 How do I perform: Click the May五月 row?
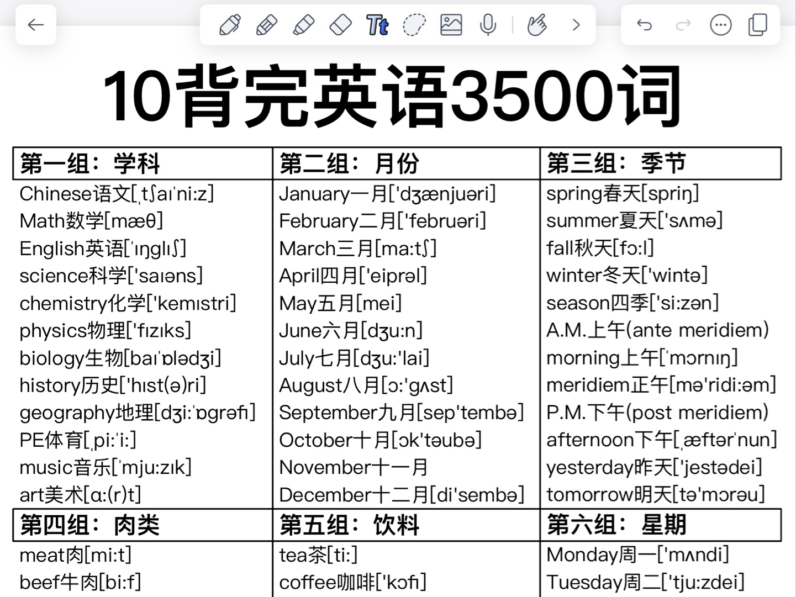(340, 303)
